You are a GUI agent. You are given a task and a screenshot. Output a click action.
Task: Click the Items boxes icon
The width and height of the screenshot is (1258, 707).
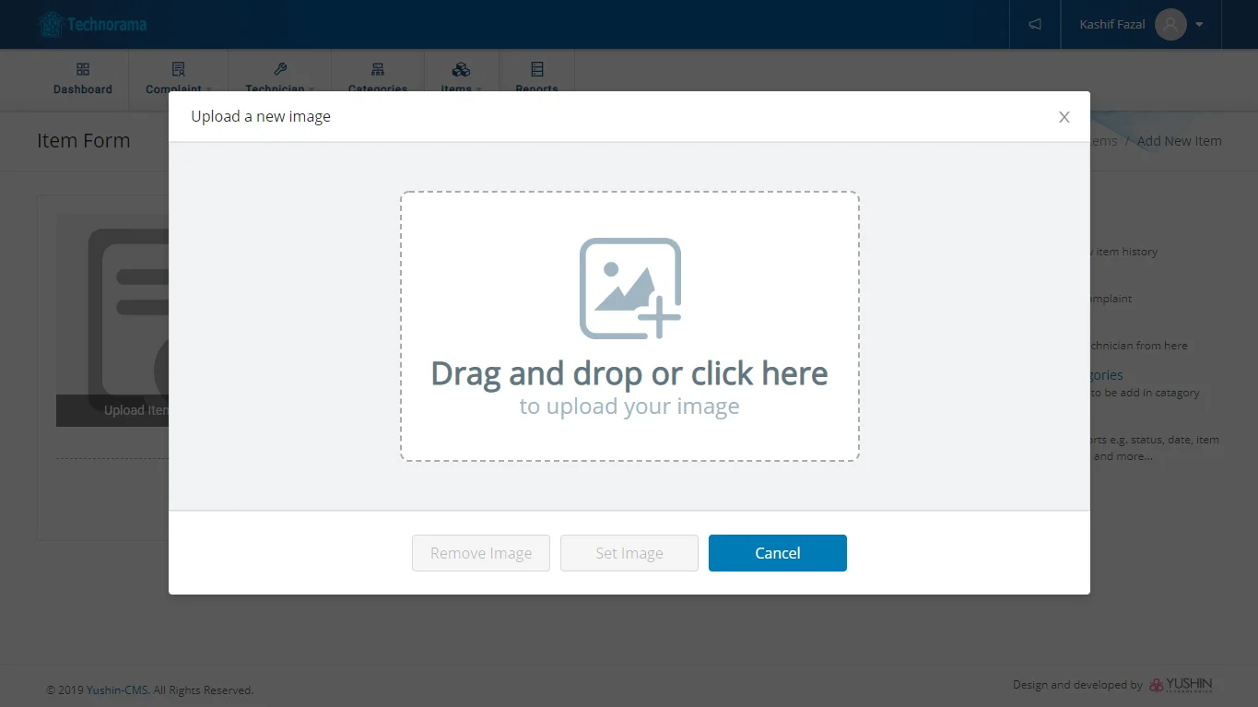[462, 70]
